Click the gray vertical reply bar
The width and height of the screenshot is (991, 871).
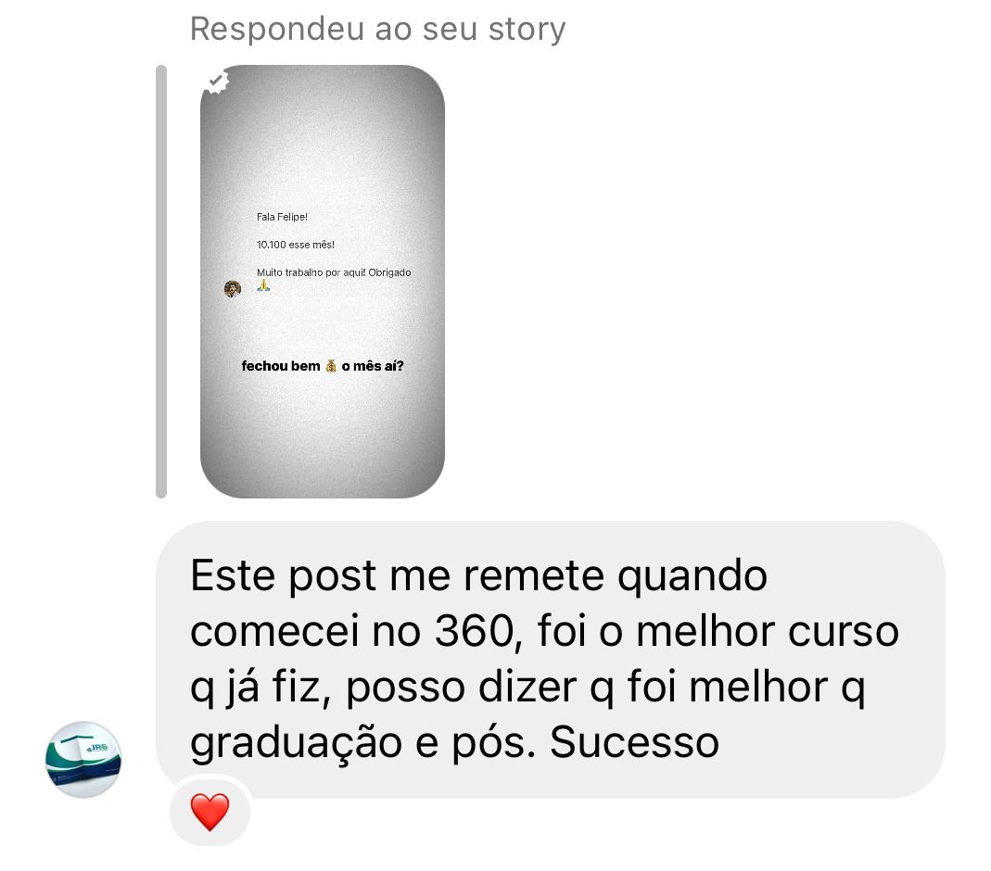pos(161,282)
